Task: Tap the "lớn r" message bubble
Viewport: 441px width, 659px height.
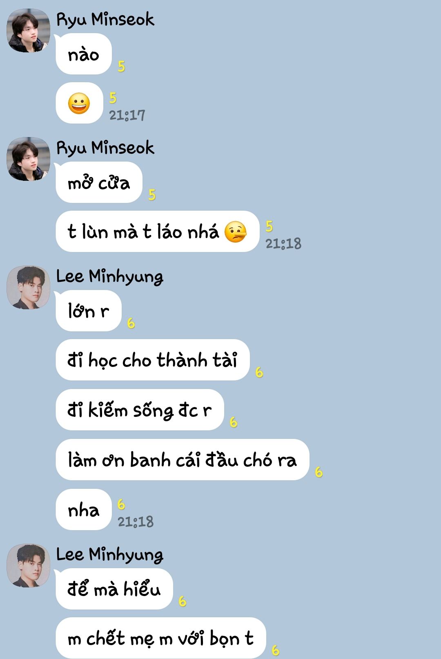Action: (89, 311)
